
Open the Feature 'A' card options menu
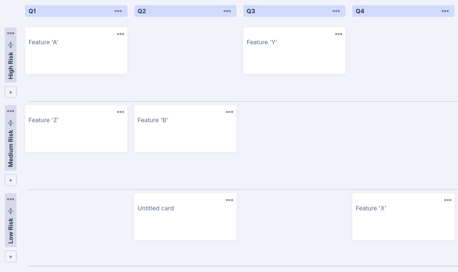pos(121,34)
